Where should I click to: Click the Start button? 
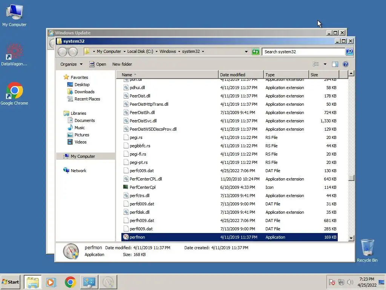(x=10, y=282)
